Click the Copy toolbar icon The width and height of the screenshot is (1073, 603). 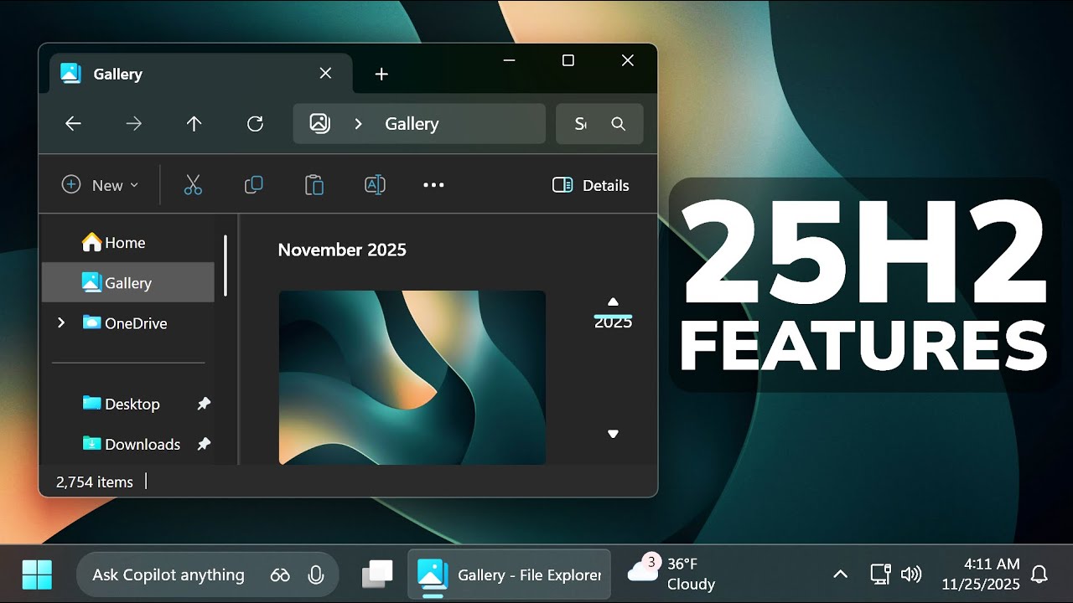253,185
